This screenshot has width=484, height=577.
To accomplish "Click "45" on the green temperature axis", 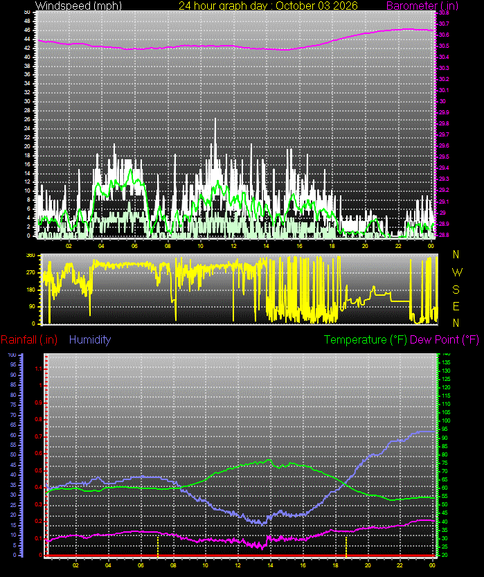I will tap(445, 513).
